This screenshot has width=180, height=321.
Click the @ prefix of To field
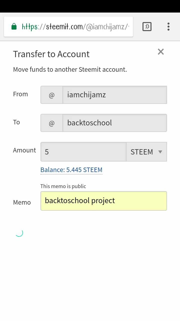52,123
